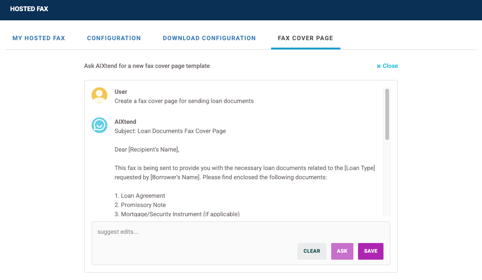Click the AIXtend chat bot avatar icon

tap(99, 125)
